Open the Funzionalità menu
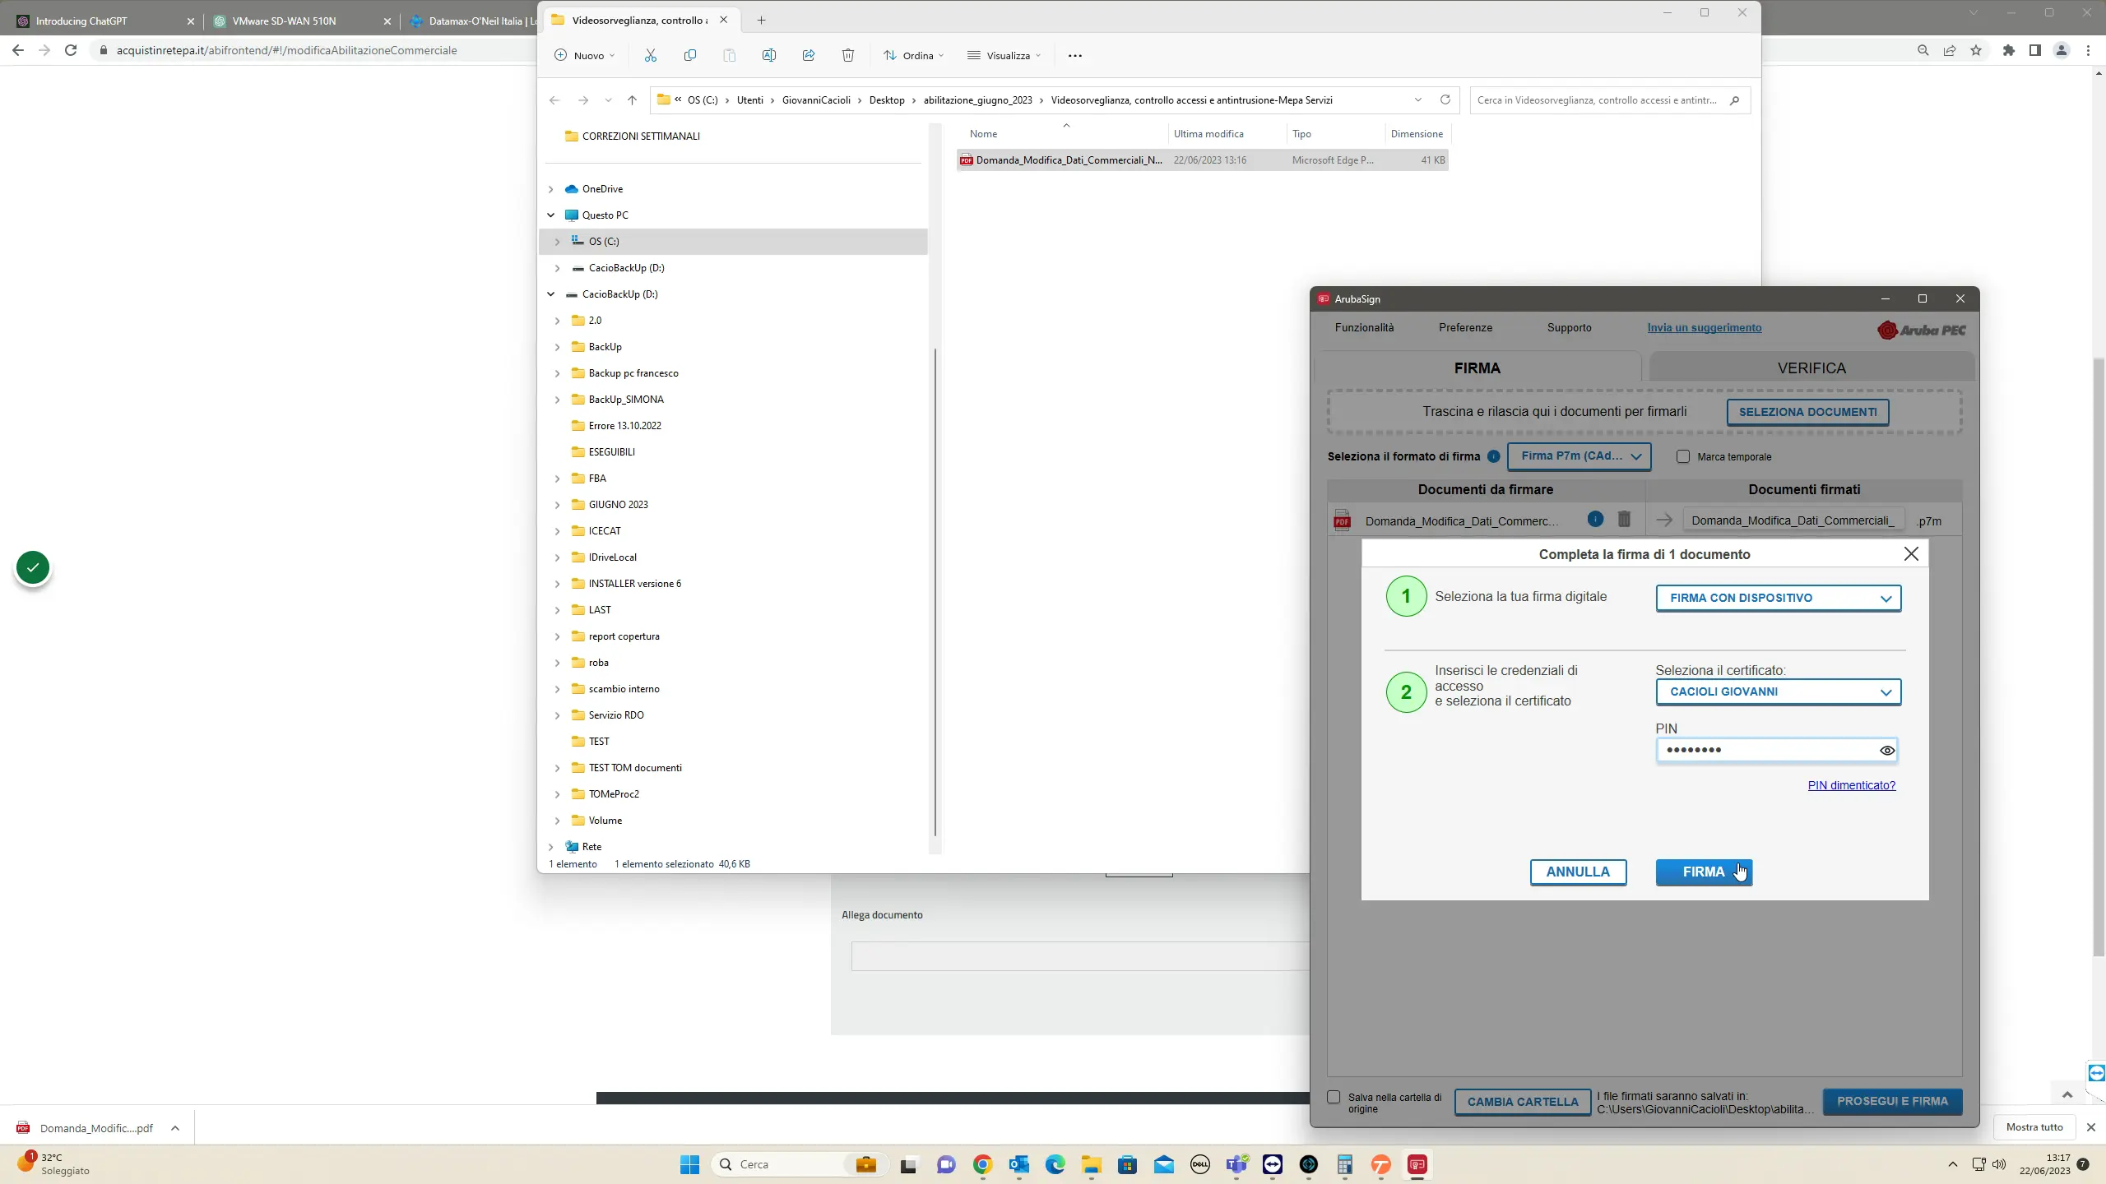This screenshot has width=2106, height=1184. coord(1364,327)
